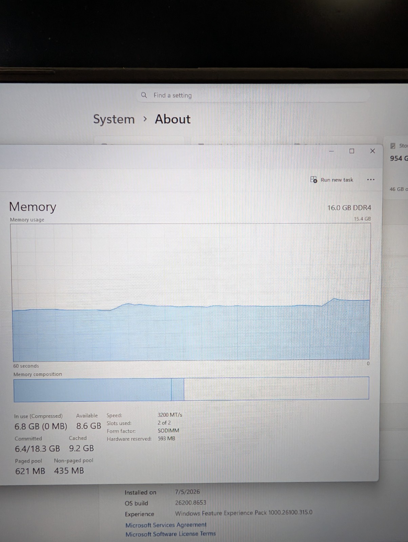Open the Microsoft Services Agreement link

pyautogui.click(x=166, y=525)
